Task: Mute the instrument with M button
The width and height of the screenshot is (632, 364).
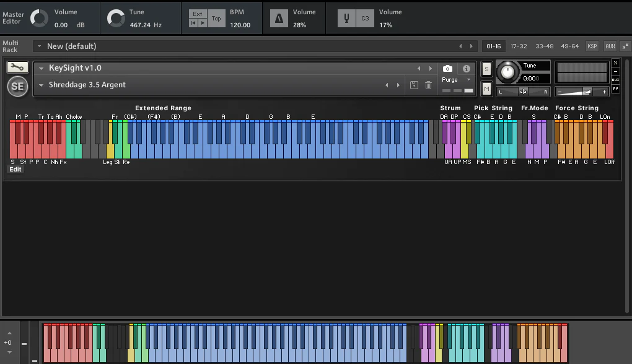Action: click(x=486, y=89)
